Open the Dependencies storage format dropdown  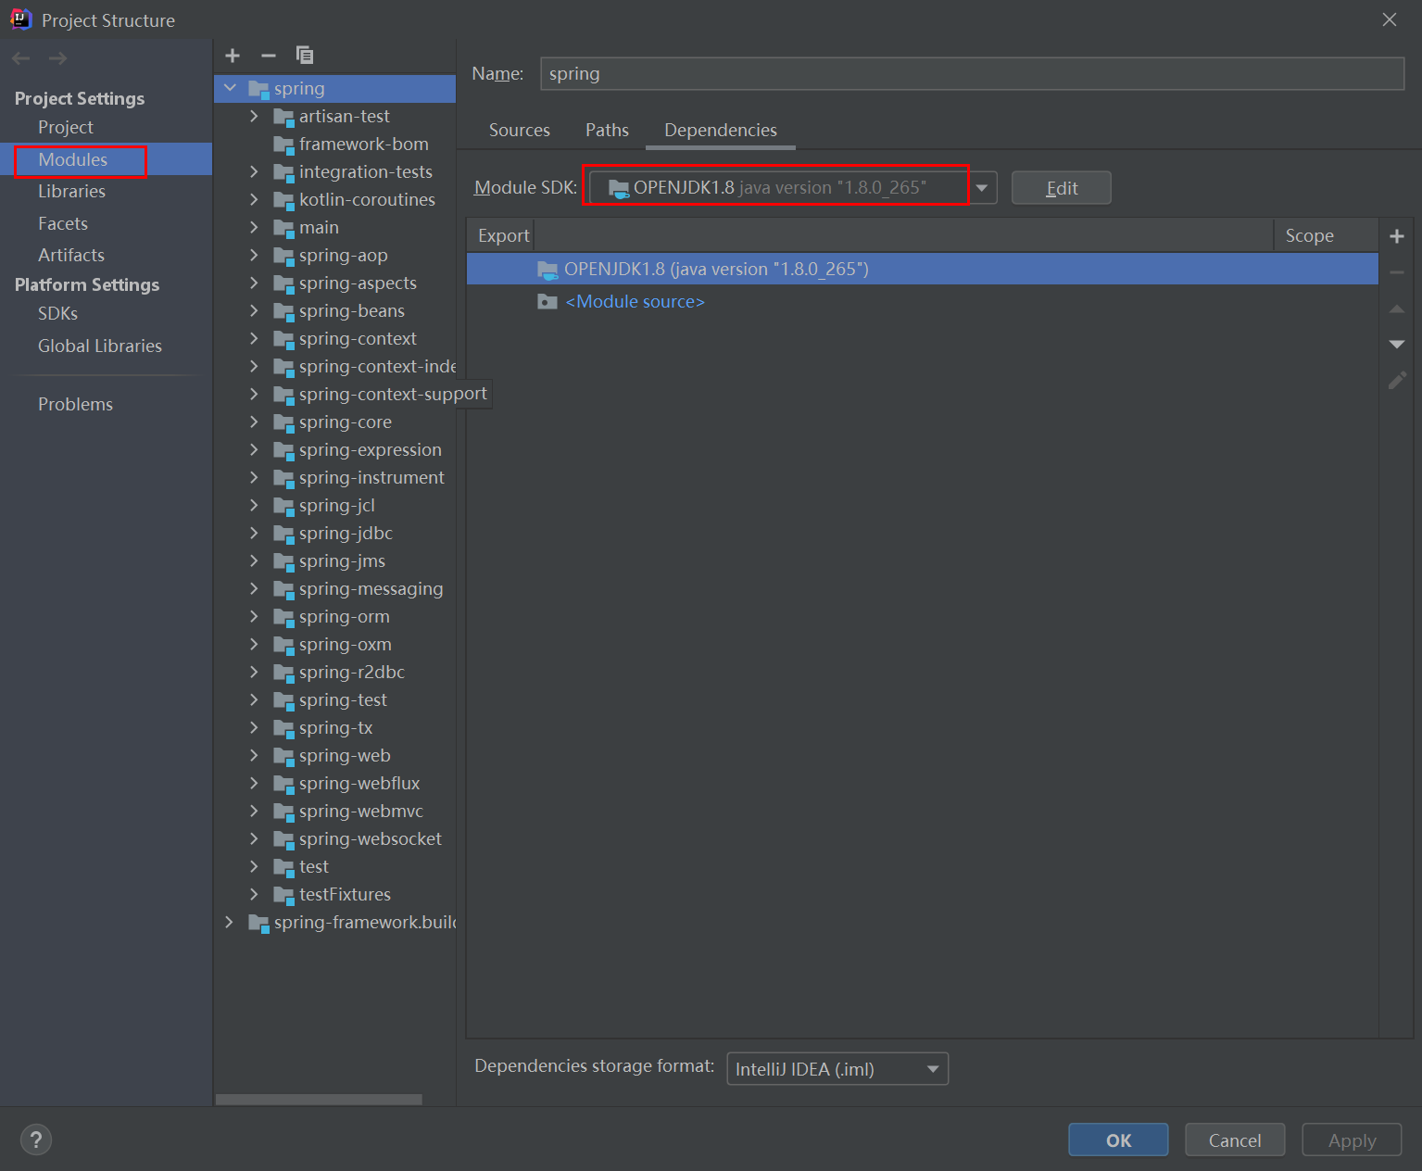pyautogui.click(x=837, y=1069)
